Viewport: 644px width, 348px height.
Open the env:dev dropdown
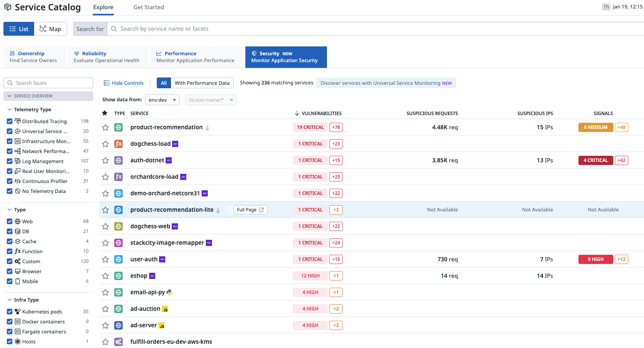[163, 100]
